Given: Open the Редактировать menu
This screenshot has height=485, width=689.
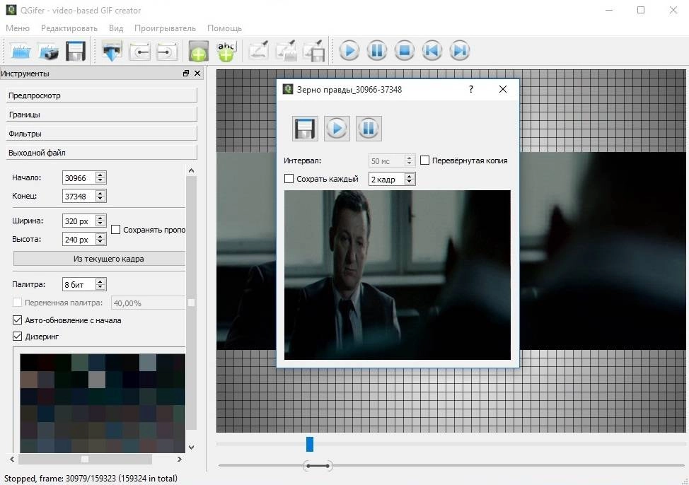Looking at the screenshot, I should tap(69, 28).
